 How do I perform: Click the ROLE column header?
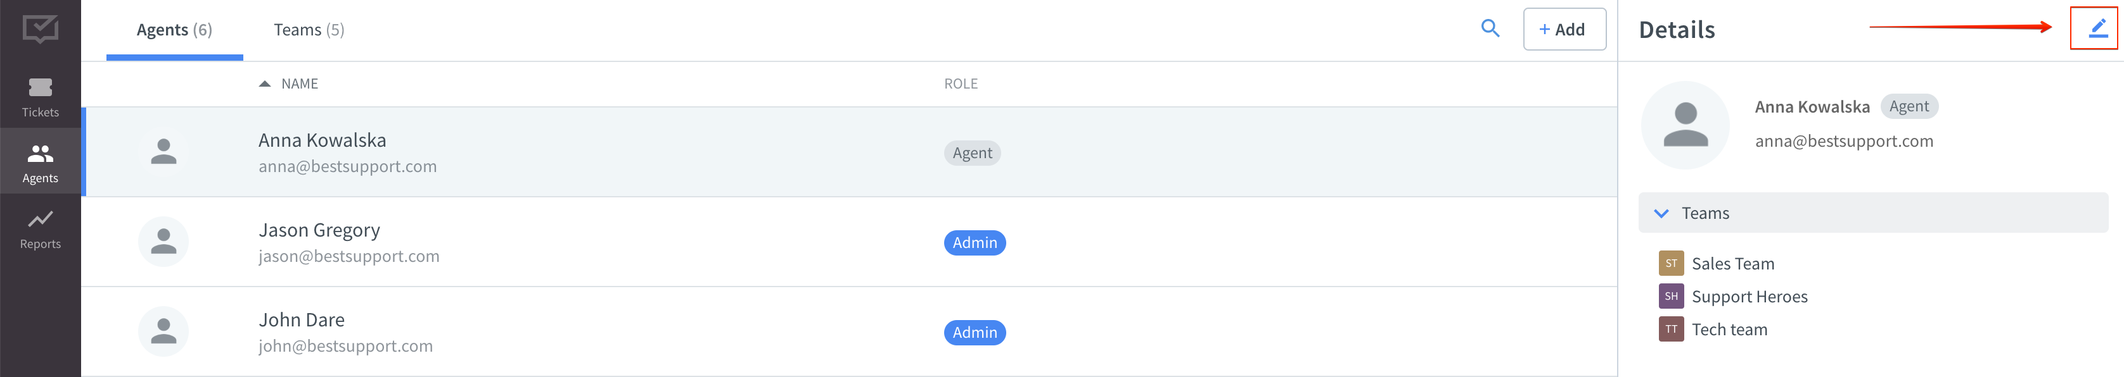point(960,84)
